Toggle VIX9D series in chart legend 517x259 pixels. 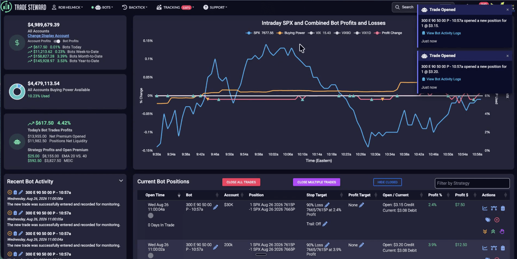tap(342, 33)
